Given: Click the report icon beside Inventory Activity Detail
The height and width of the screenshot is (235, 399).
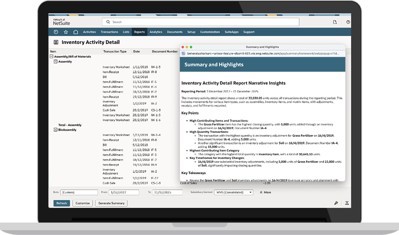Looking at the screenshot, I should (55, 43).
